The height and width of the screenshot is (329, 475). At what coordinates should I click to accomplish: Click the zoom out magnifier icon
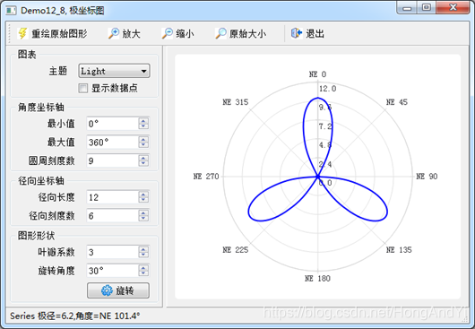pos(168,33)
